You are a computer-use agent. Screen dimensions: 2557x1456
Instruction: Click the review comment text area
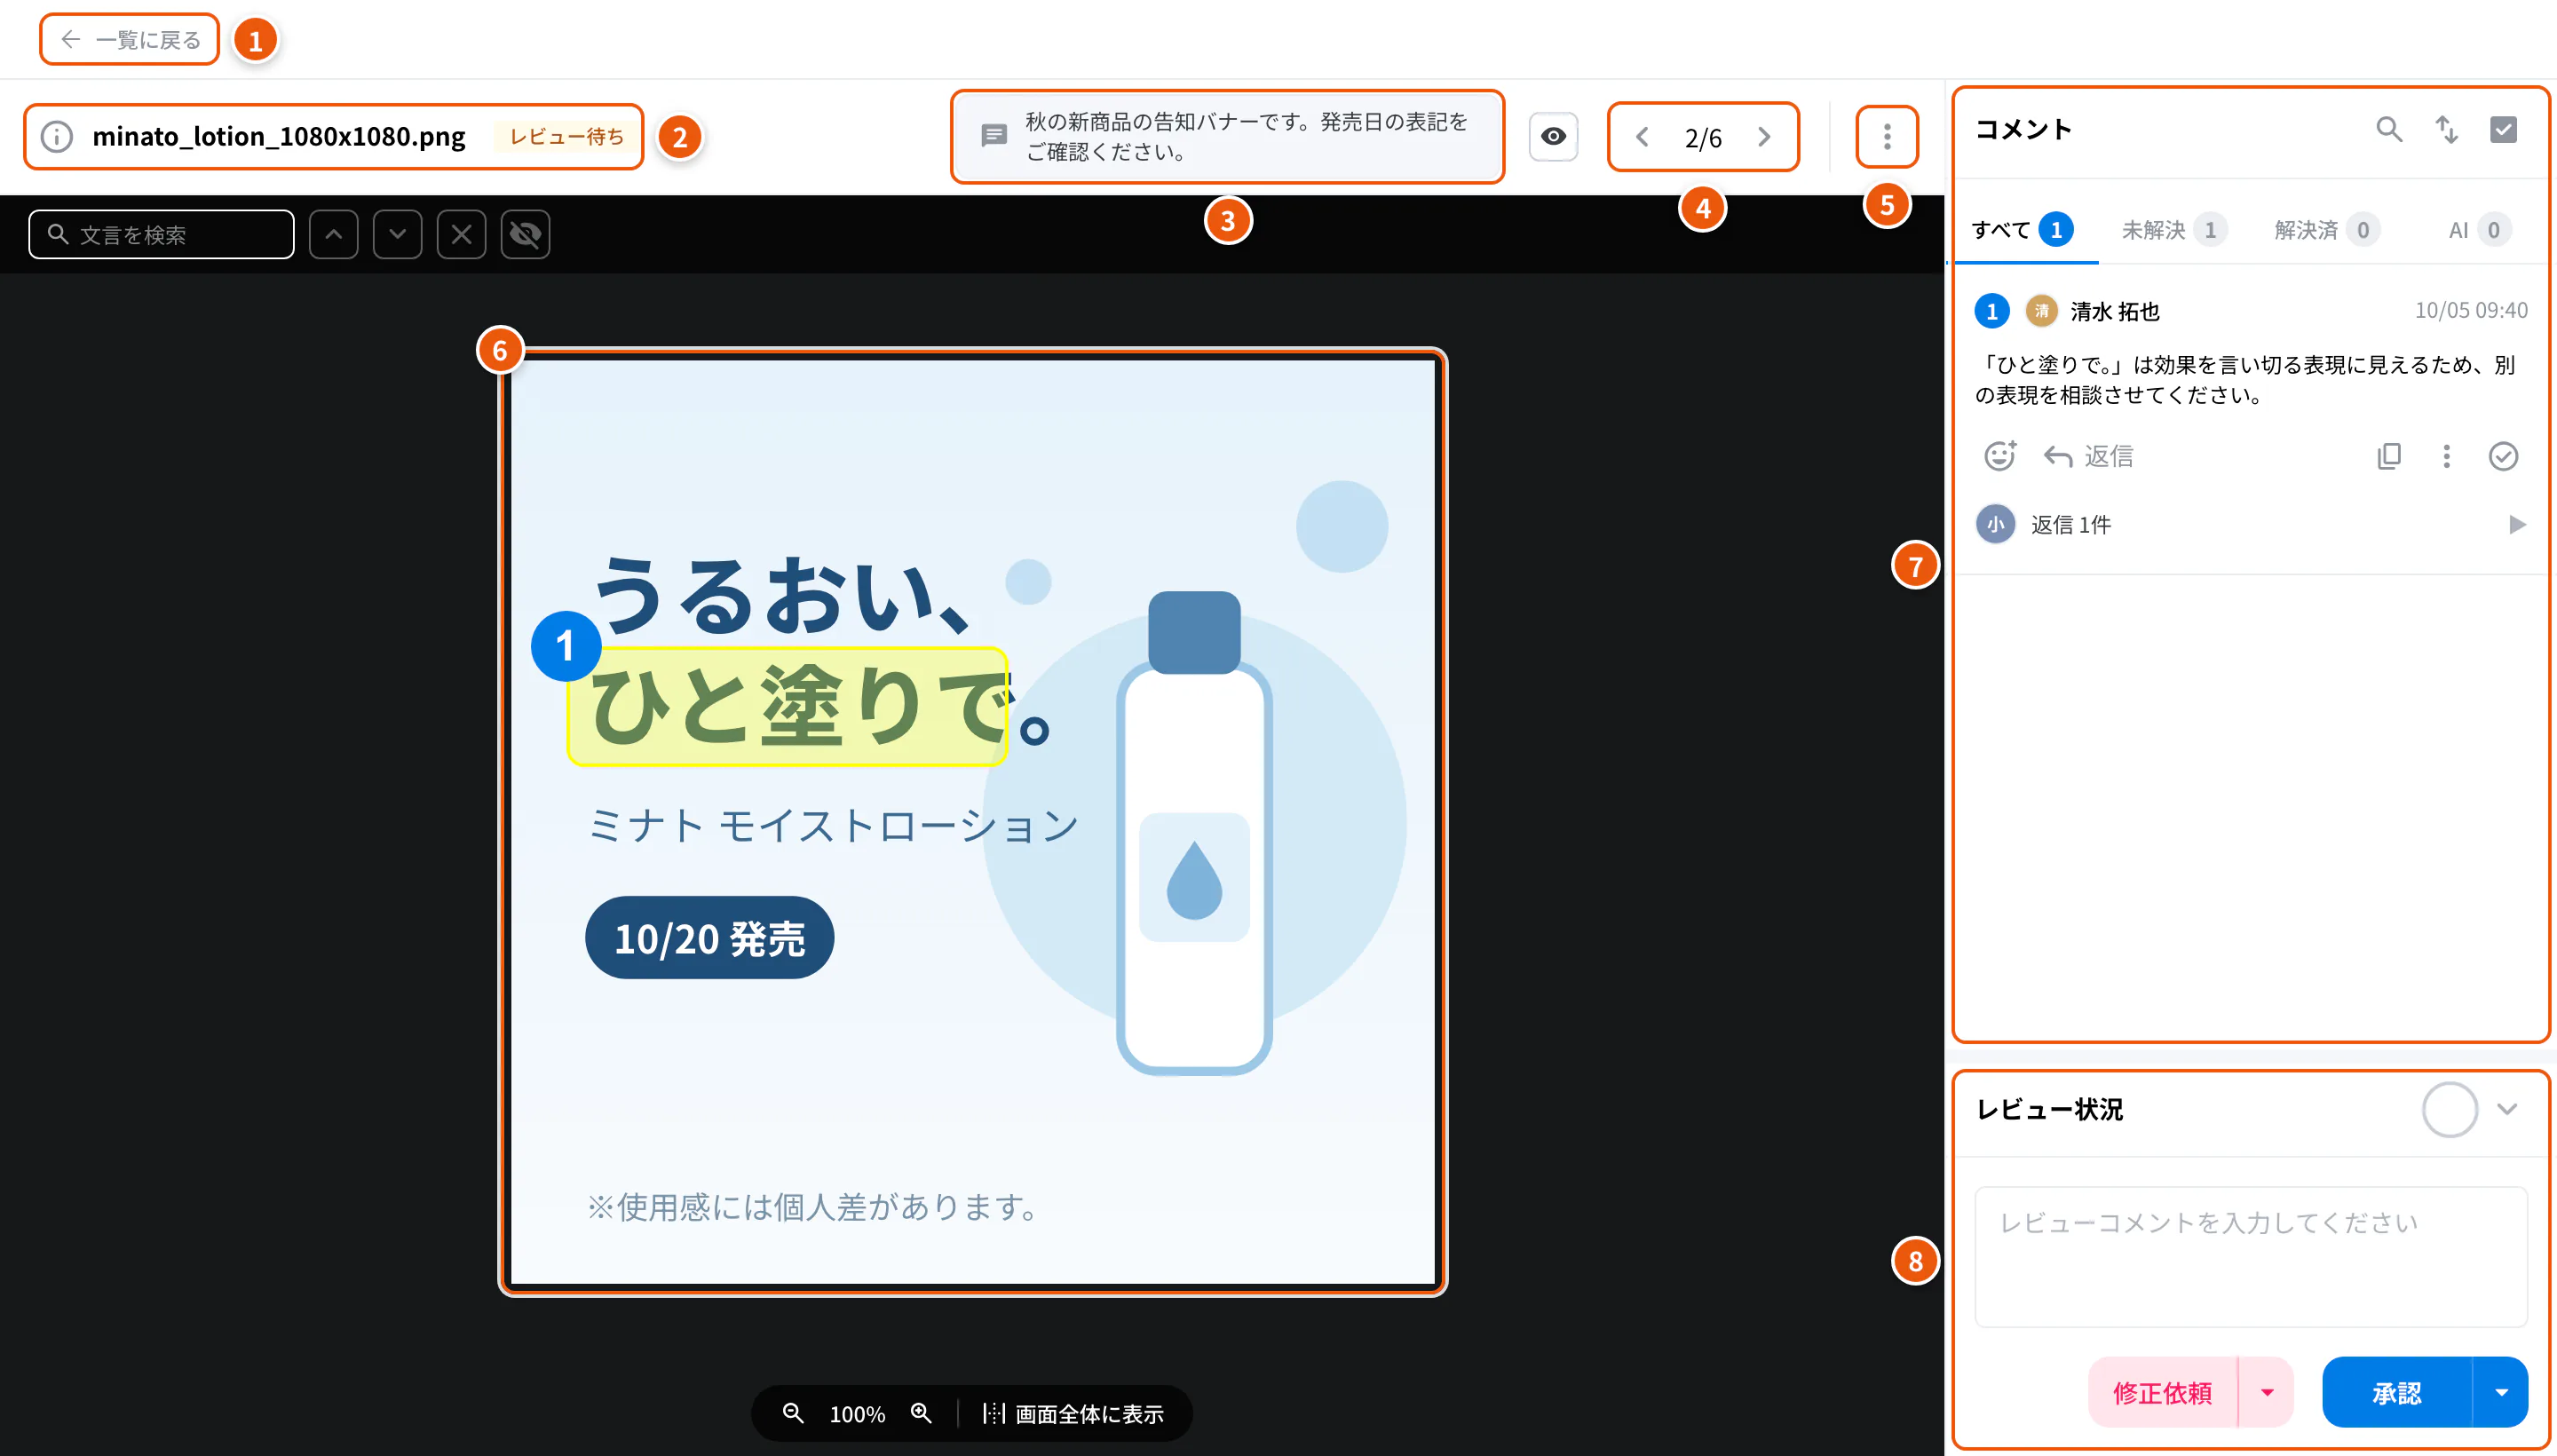click(x=2251, y=1257)
